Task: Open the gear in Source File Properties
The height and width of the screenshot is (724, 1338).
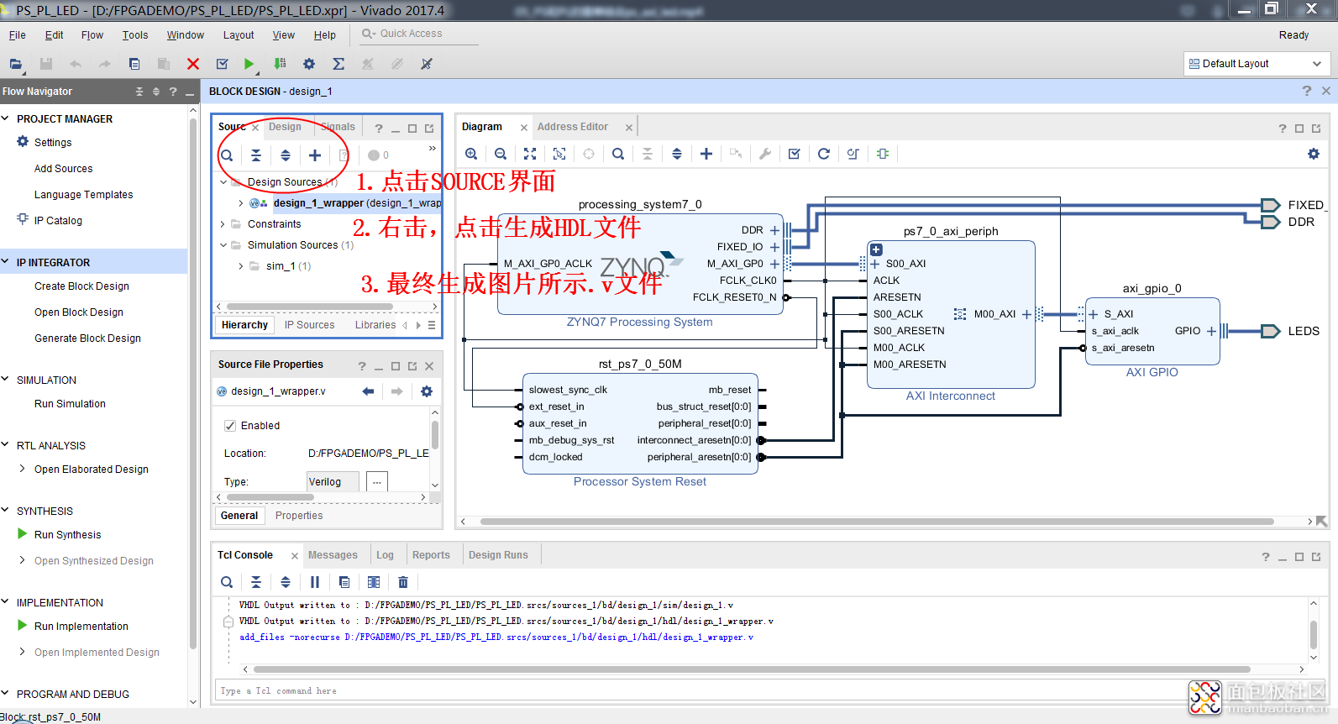Action: pos(427,391)
